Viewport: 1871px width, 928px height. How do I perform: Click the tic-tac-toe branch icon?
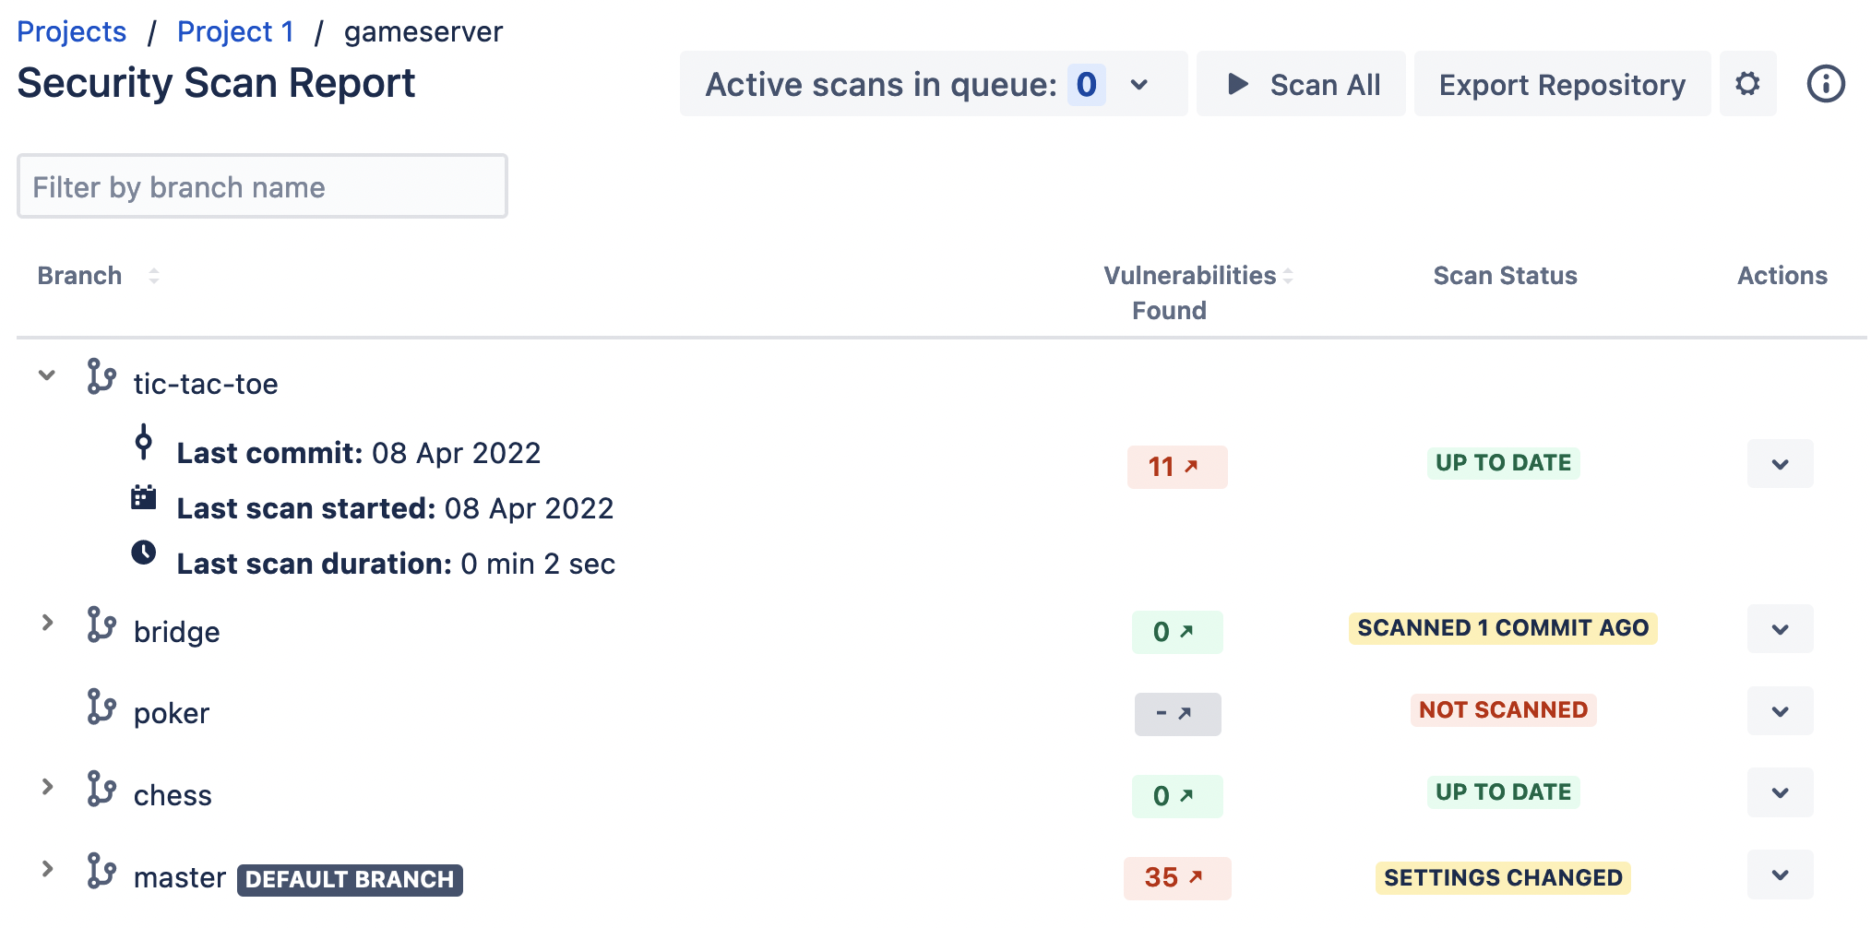tap(101, 376)
